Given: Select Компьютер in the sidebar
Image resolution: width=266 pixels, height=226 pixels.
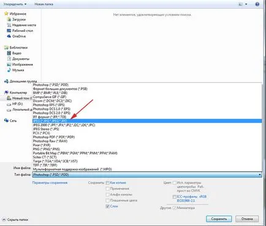Looking at the screenshot, I should (x=18, y=93).
